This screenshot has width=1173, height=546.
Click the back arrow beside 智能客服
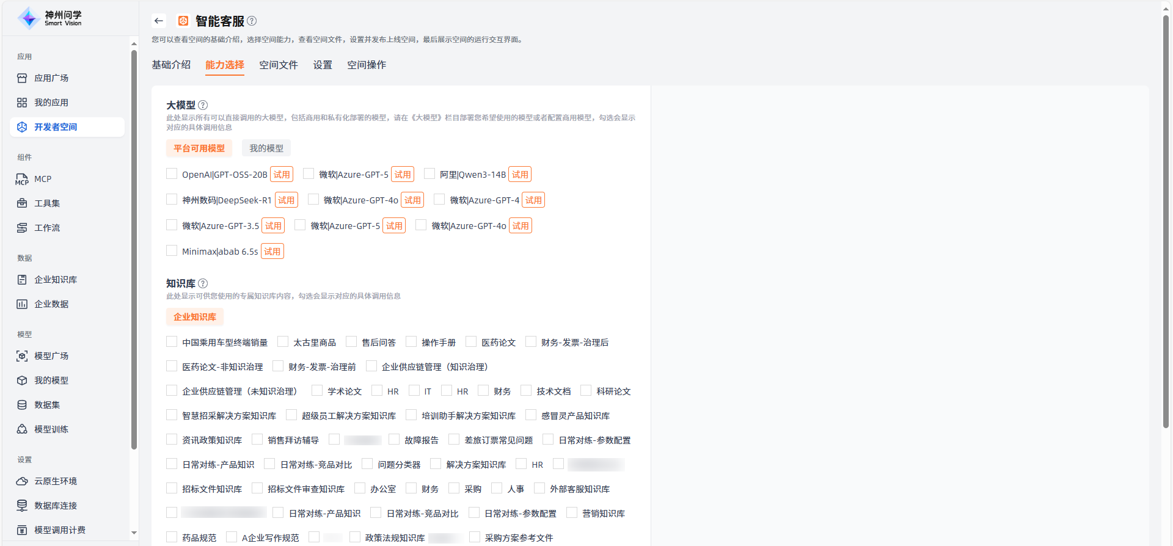tap(159, 21)
